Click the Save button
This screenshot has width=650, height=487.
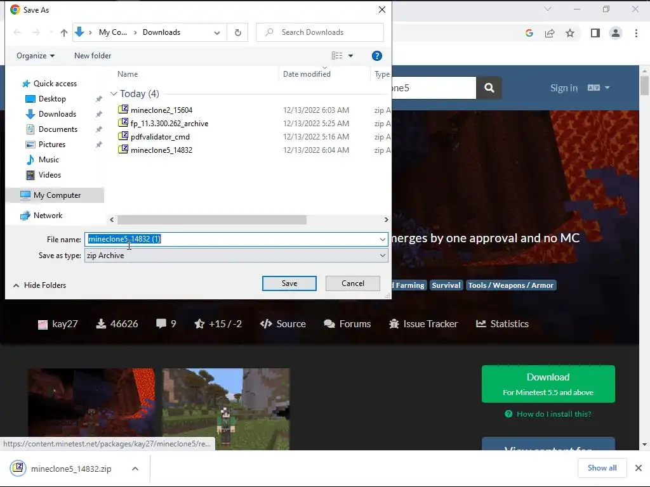pyautogui.click(x=289, y=283)
